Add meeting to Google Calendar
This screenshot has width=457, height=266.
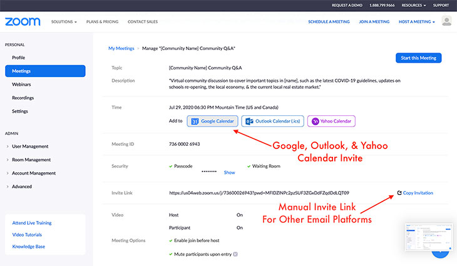click(212, 121)
